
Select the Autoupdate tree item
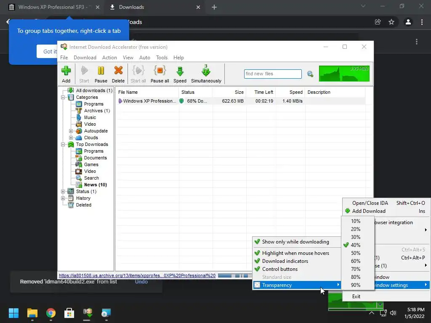point(96,131)
